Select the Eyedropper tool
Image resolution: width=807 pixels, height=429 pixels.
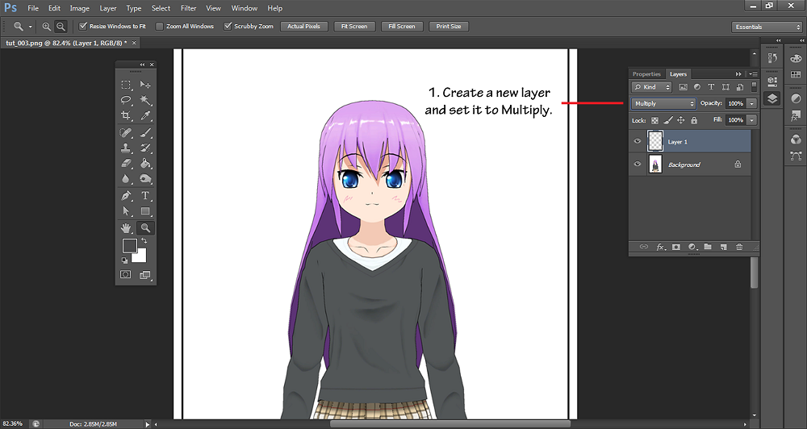point(145,115)
